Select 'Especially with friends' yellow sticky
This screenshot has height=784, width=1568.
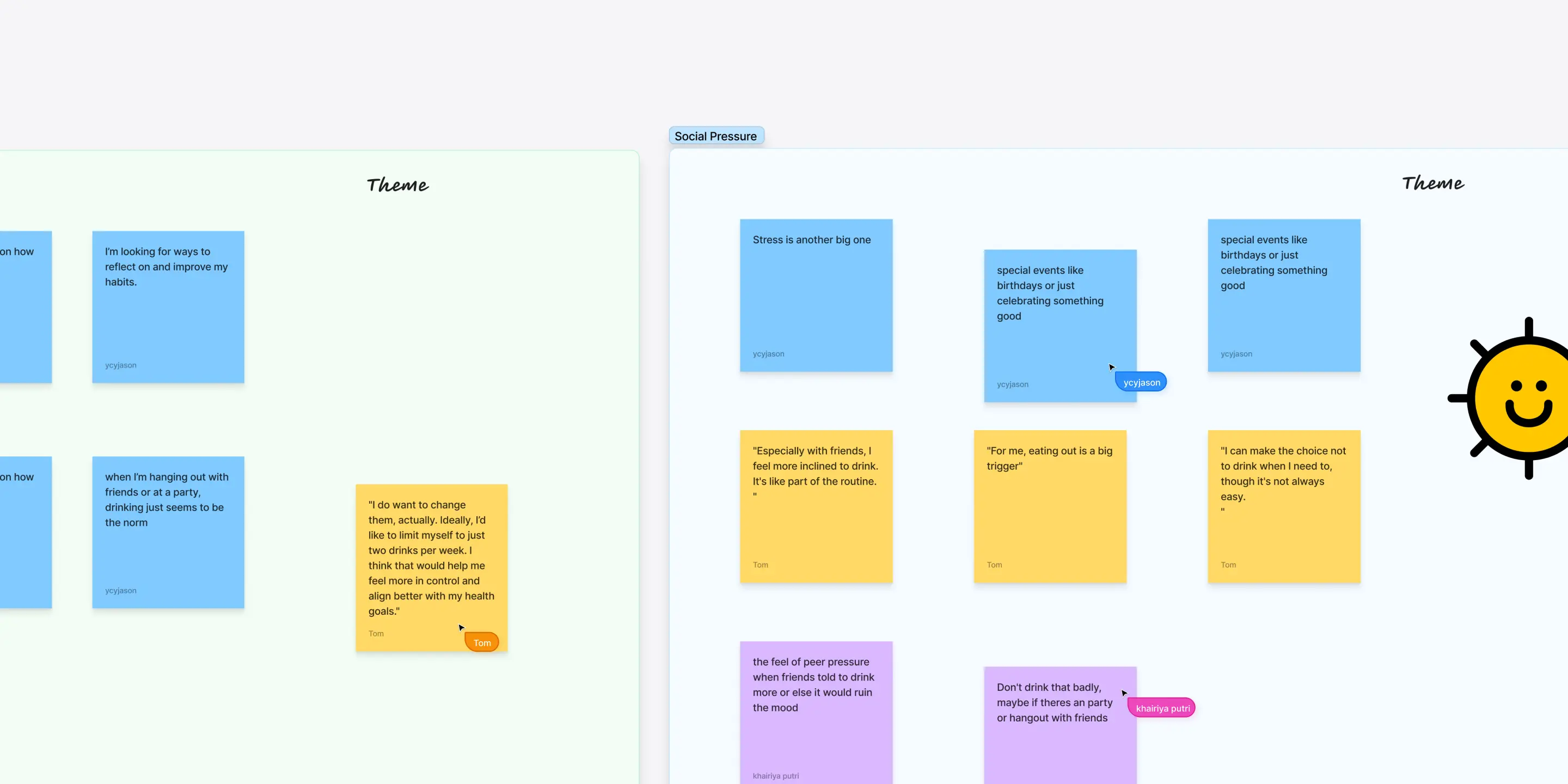(x=816, y=506)
